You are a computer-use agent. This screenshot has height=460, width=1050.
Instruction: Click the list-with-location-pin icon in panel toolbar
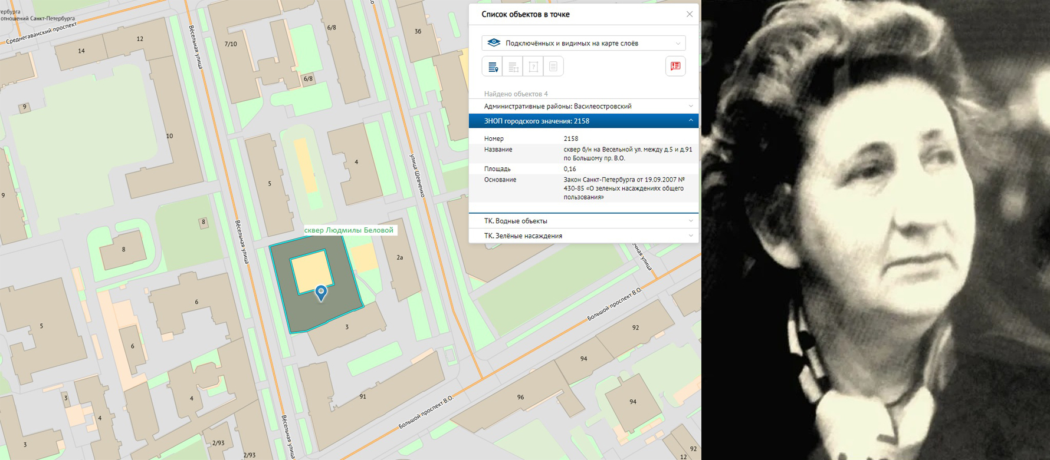coord(493,67)
